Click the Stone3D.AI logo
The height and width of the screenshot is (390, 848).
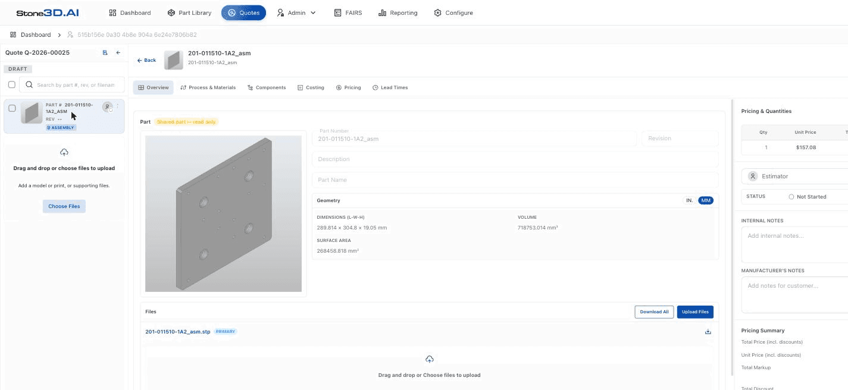[x=48, y=12]
